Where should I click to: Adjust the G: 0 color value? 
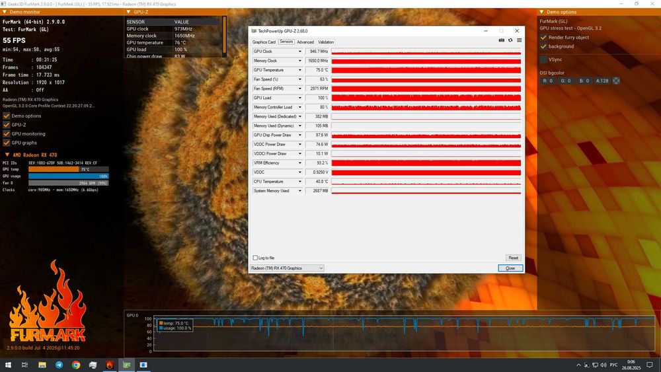pos(566,81)
